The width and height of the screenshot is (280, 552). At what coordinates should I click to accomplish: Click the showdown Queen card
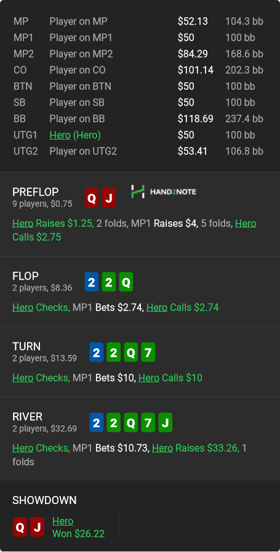pyautogui.click(x=20, y=527)
